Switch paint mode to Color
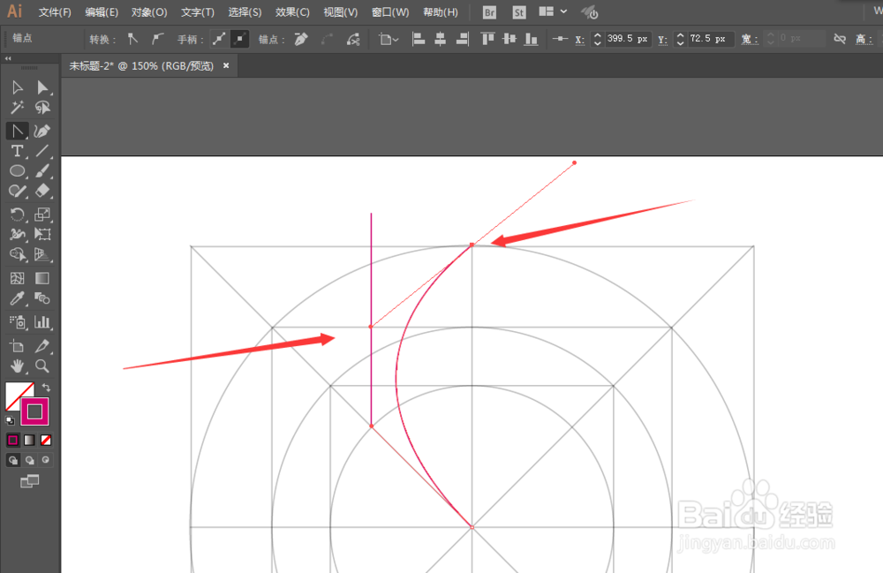The width and height of the screenshot is (883, 573). click(x=12, y=441)
